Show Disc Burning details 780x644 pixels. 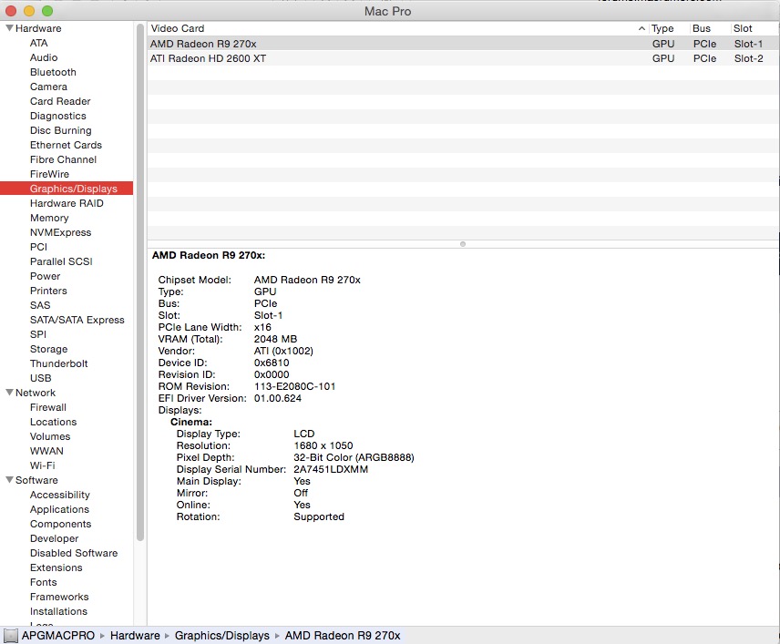click(x=61, y=130)
